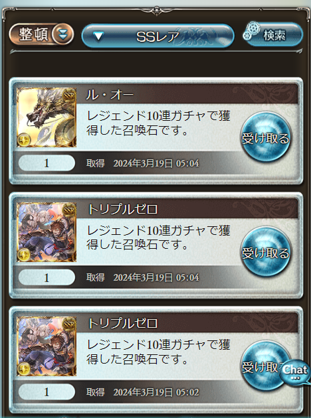Claim the 05:02 トリプルゼロ summon stone
This screenshot has height=418, width=311.
pos(263,366)
